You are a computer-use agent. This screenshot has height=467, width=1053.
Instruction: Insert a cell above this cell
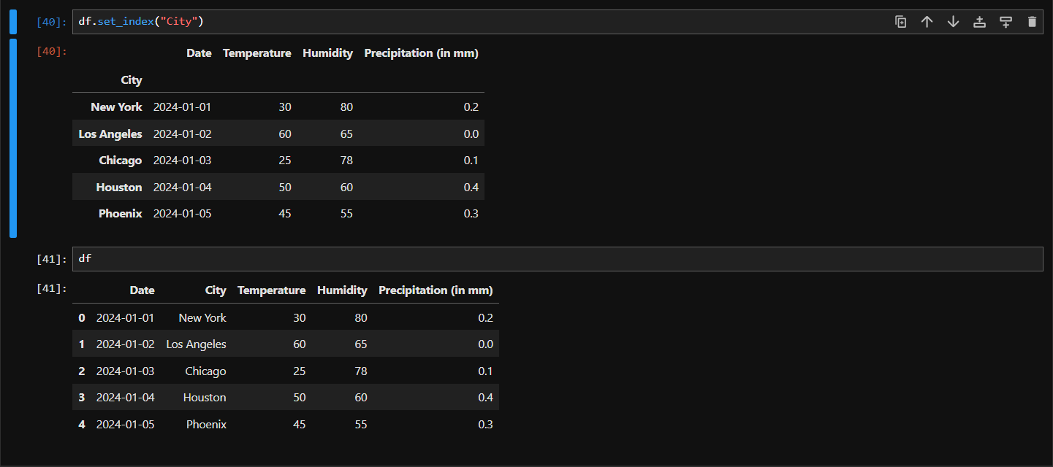(980, 22)
